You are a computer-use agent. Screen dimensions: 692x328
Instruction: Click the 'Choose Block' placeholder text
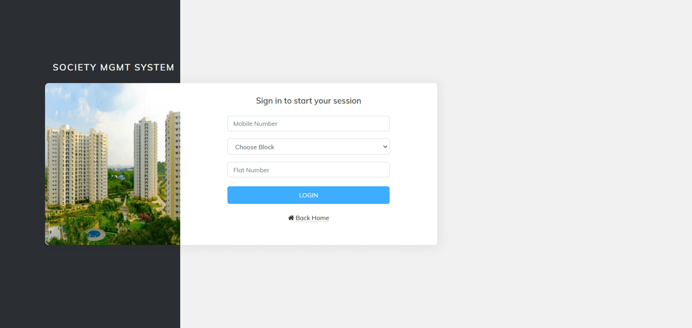point(255,147)
